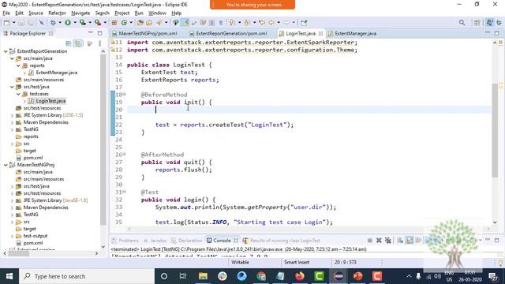The width and height of the screenshot is (505, 284).
Task: Click the New Java Class green icon
Action: coord(124,23)
